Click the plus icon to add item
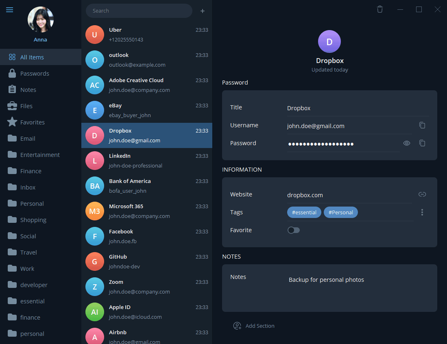 tap(203, 11)
